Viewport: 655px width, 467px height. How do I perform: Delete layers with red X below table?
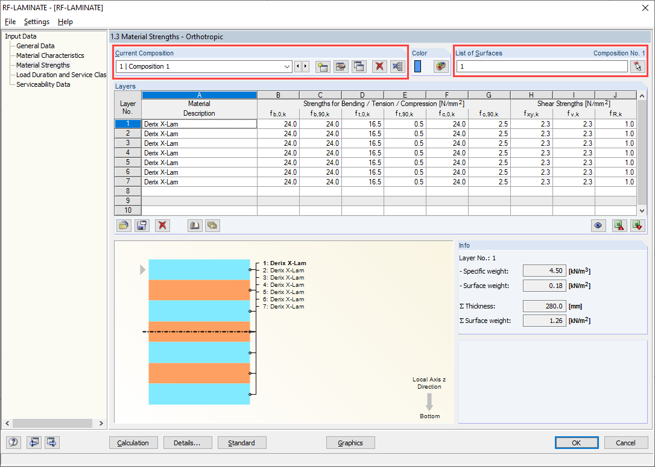tap(162, 225)
